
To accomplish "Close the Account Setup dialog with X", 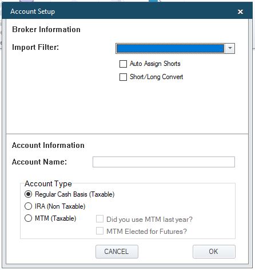I will point(240,11).
